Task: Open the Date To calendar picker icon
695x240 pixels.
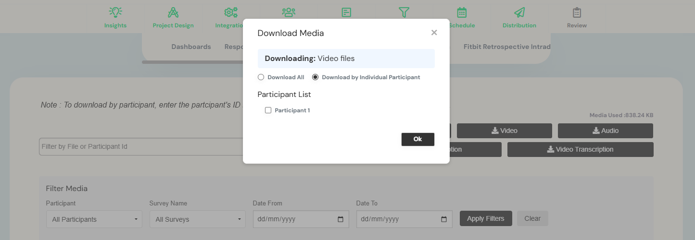Action: (x=444, y=219)
